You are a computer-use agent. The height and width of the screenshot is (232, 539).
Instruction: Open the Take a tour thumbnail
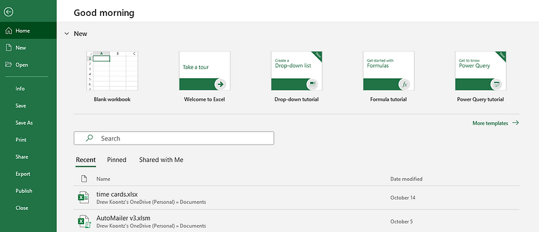pyautogui.click(x=205, y=71)
